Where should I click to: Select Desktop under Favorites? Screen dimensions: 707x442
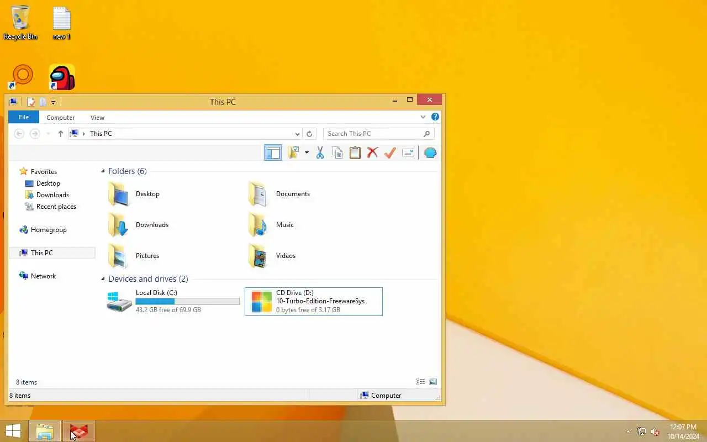point(48,183)
